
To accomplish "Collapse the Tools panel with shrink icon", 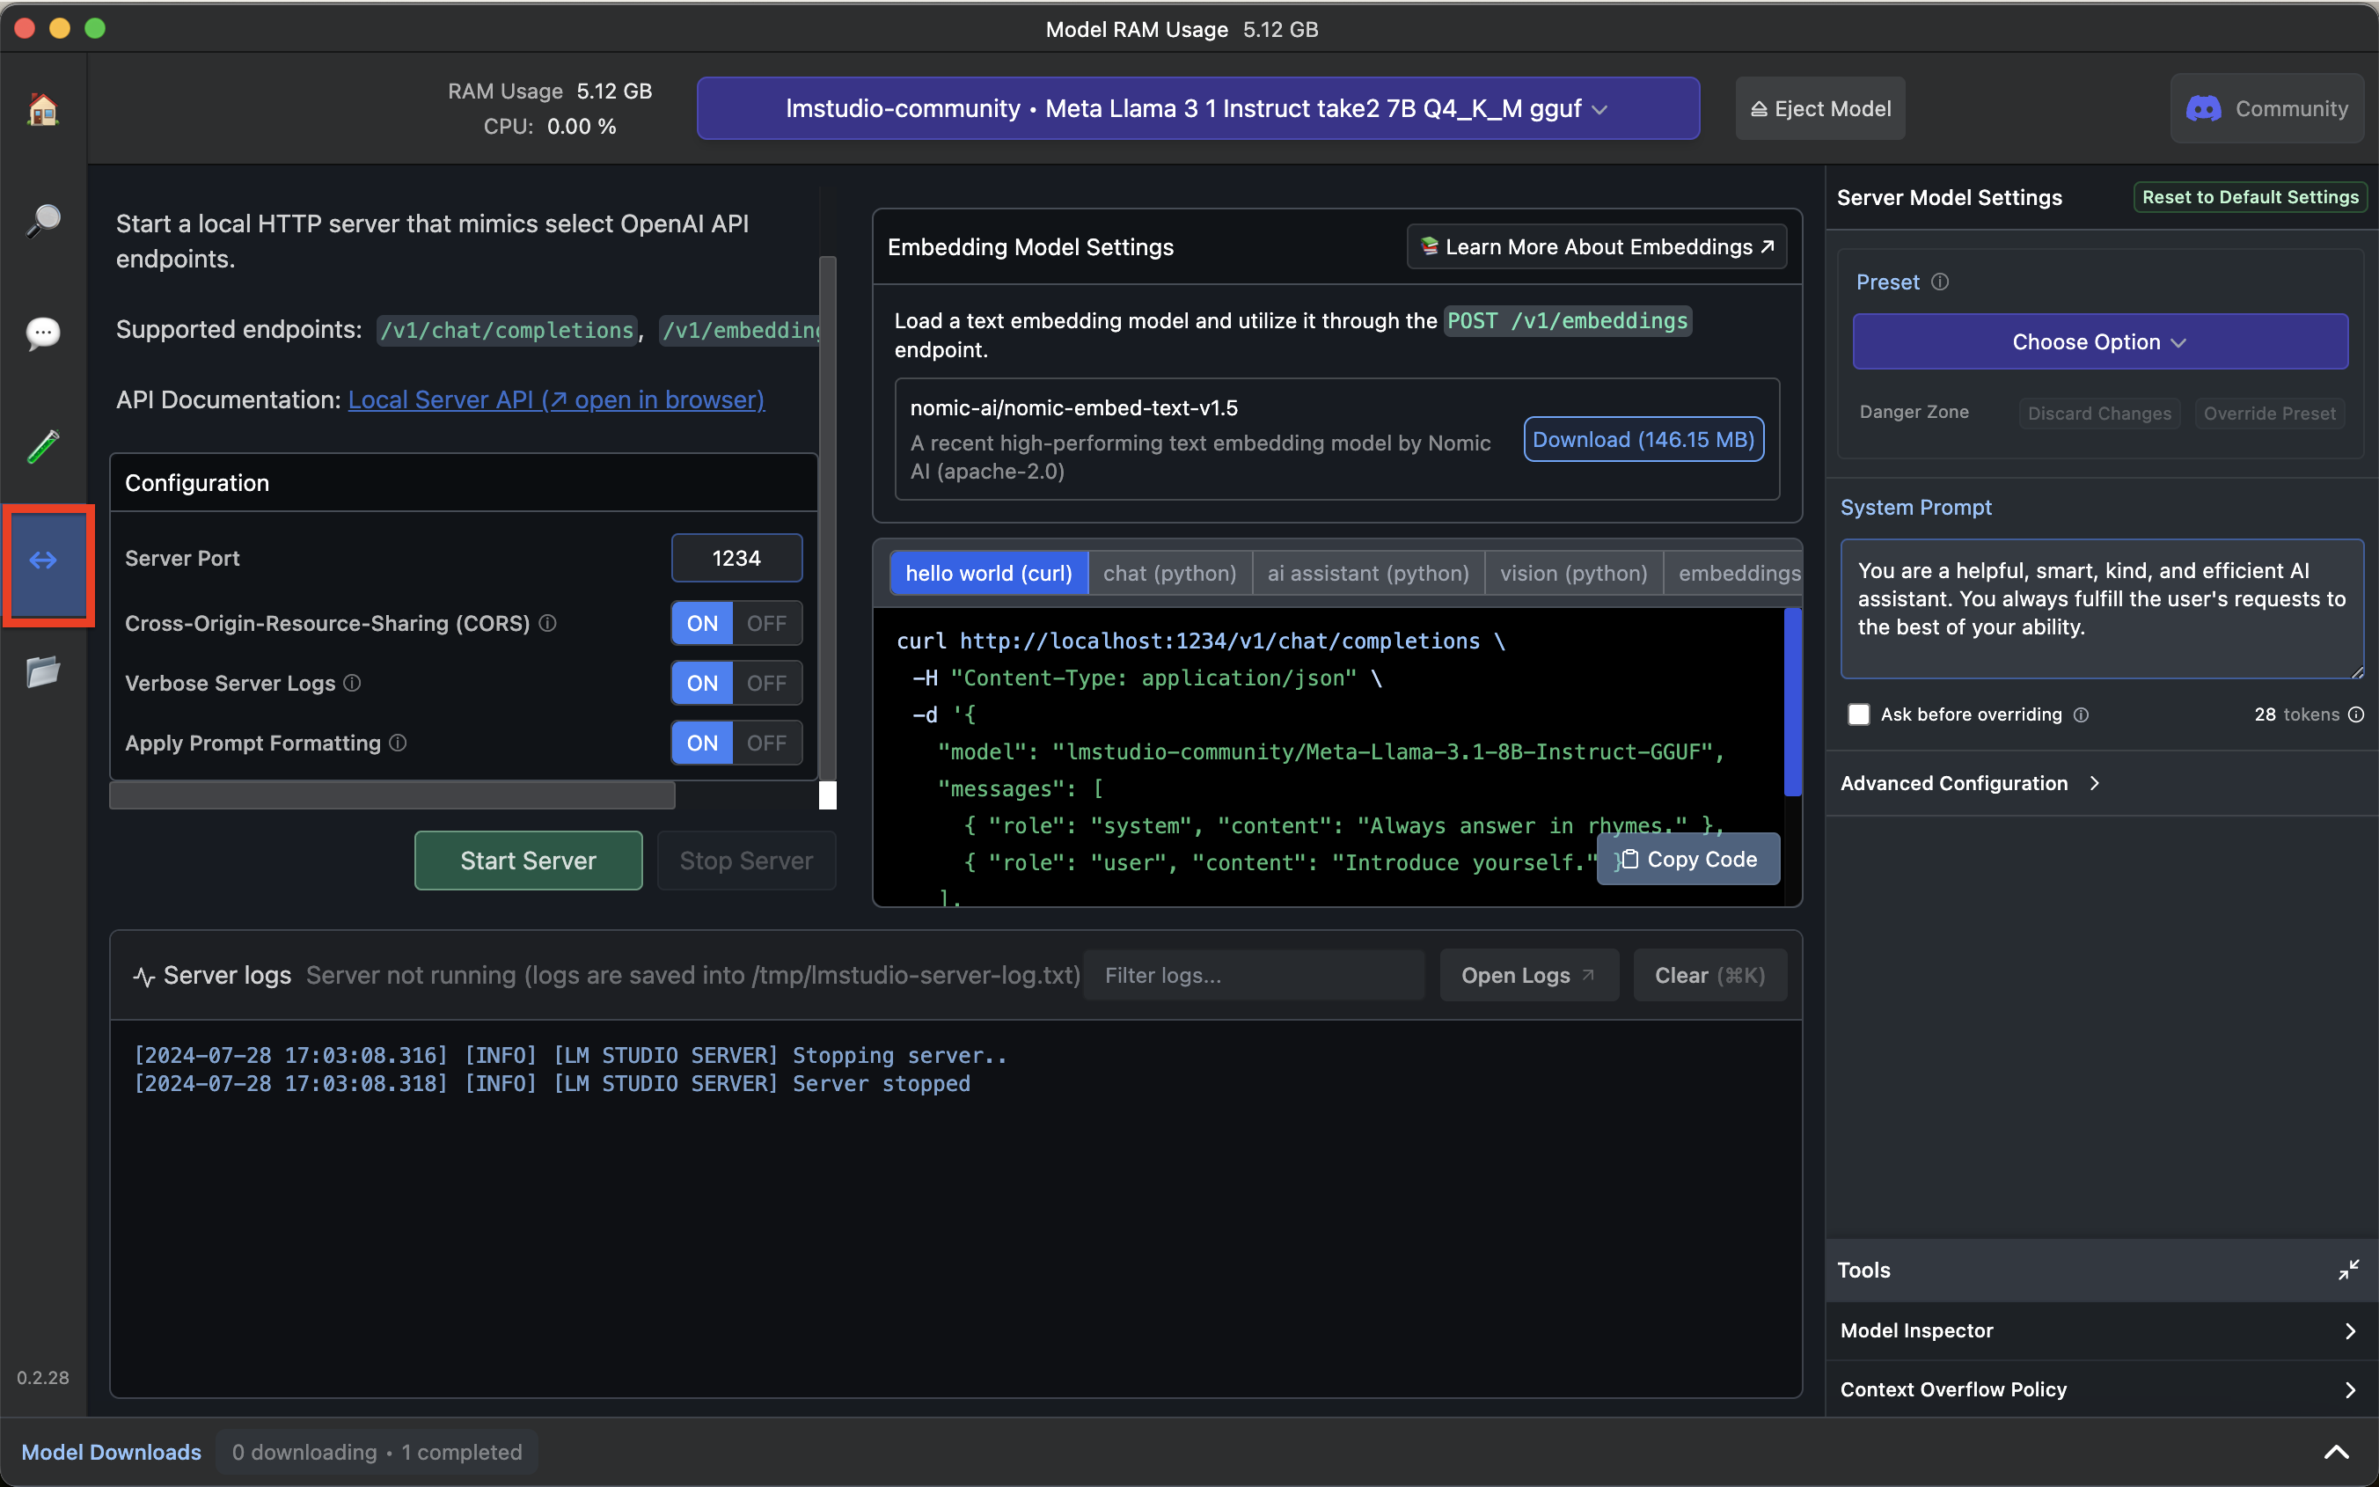I will point(2347,1270).
